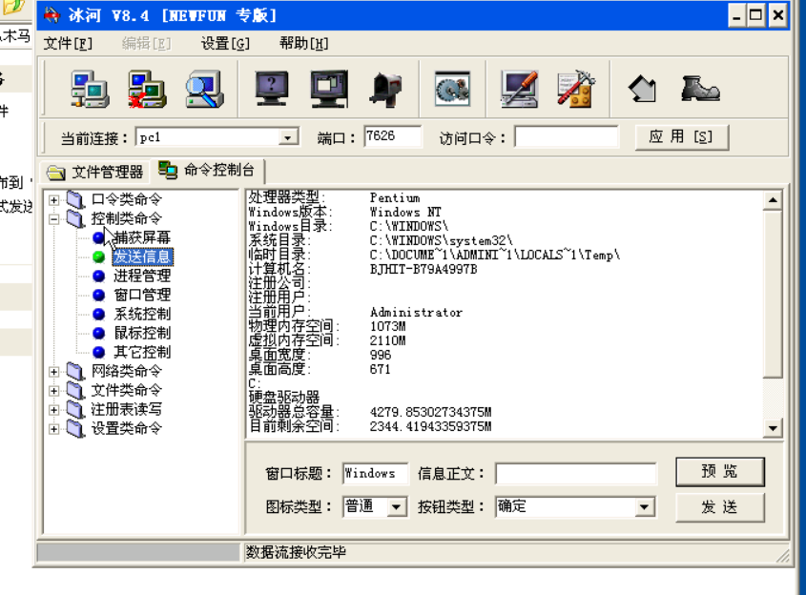
Task: Click the blue bullet beside 鼠标控制
Action: click(98, 333)
